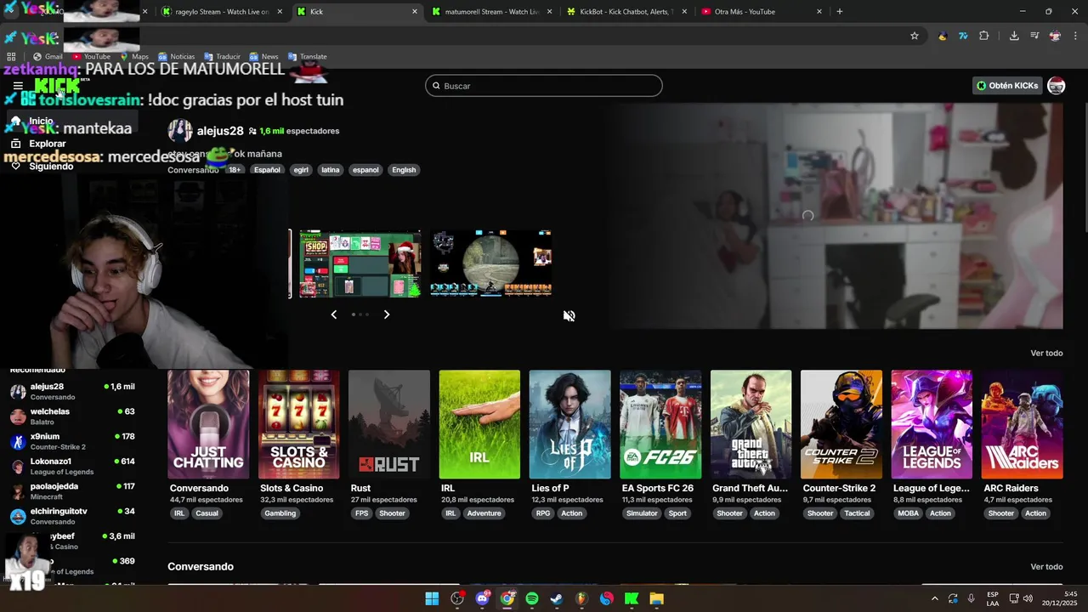Open welchelas in recommended list
The height and width of the screenshot is (612, 1088).
tap(72, 416)
